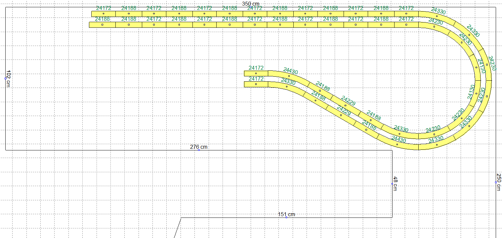Viewport: 502px width, 238px height.
Task: Select the 24430 curve at the loop bottom
Action: pos(397,144)
